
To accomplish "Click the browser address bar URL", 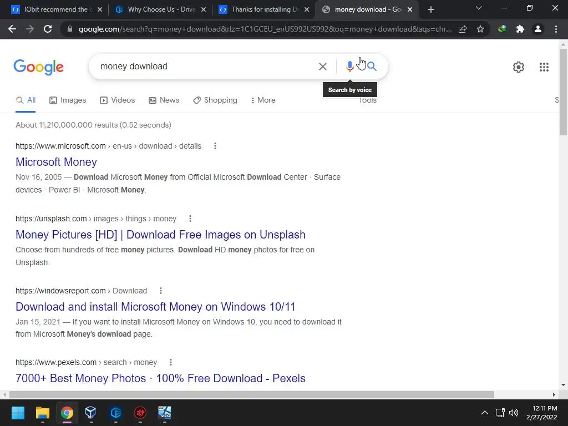I will click(265, 29).
